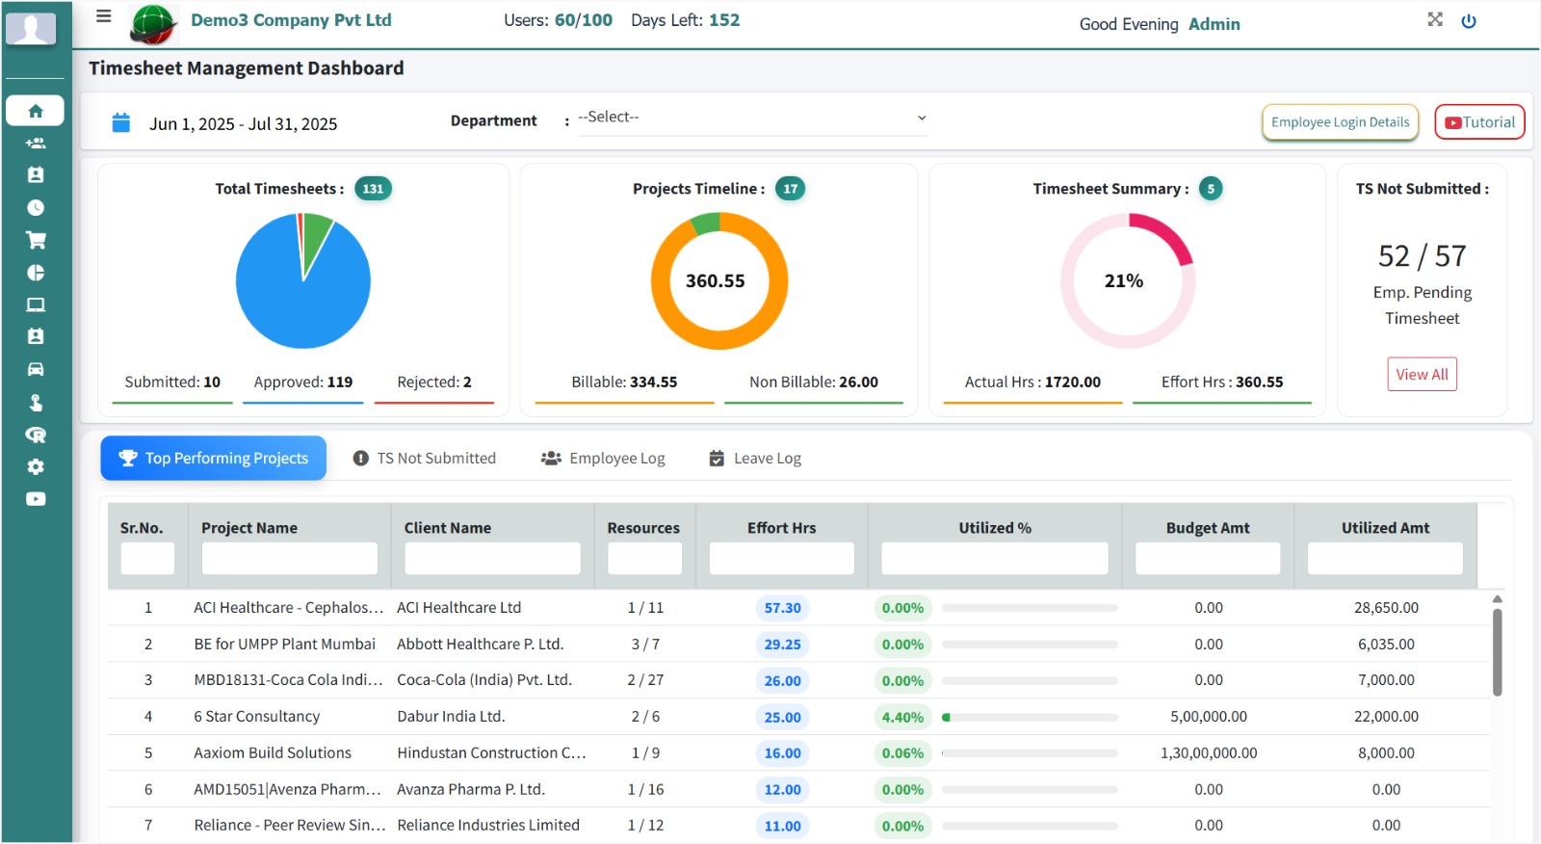Click the Utilized Amt filter field
This screenshot has width=1541, height=844.
pos(1385,559)
